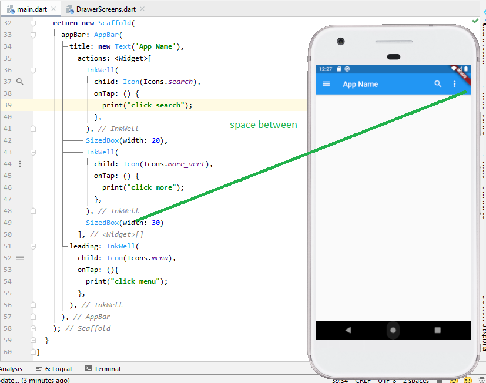The image size is (486, 383).
Task: Click the UTF-8 encoding indicator
Action: (x=387, y=380)
